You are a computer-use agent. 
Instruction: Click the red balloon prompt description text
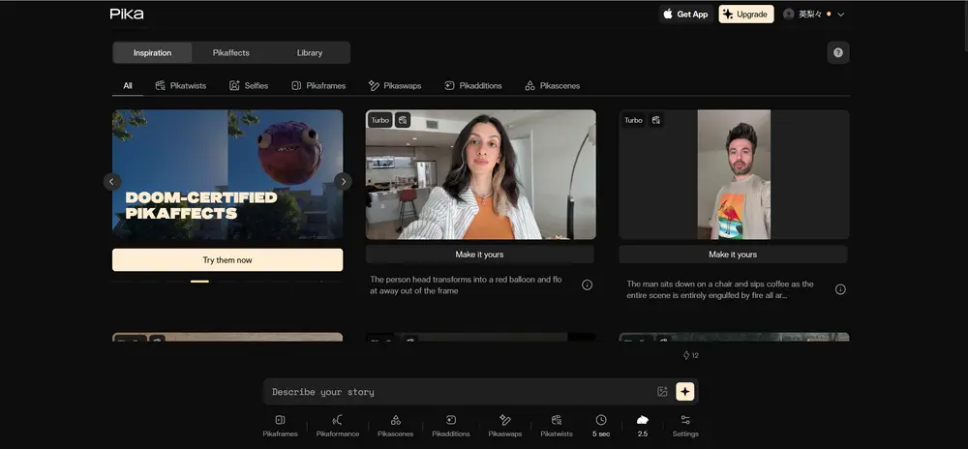click(x=467, y=284)
